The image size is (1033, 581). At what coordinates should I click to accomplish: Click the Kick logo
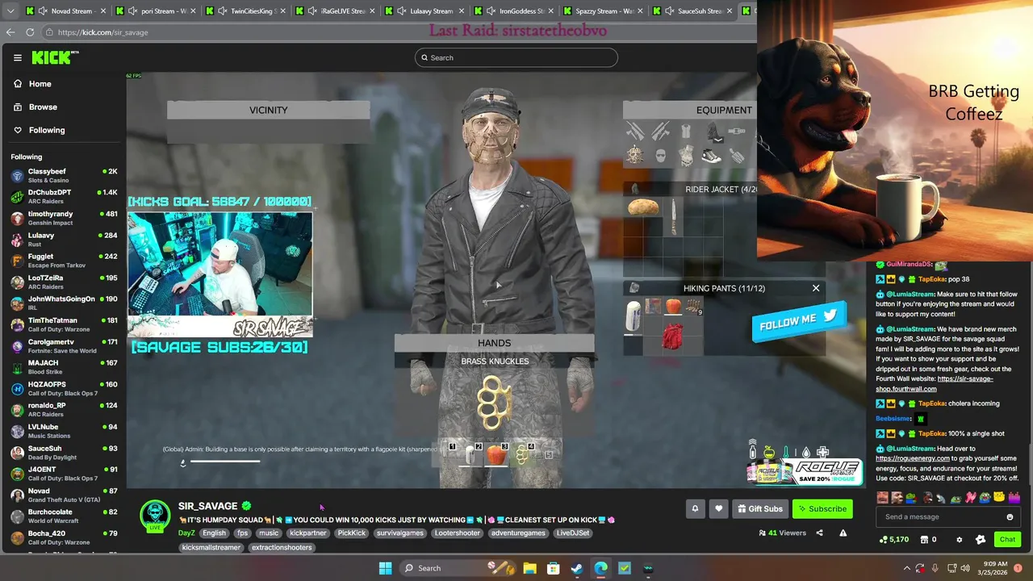(x=54, y=57)
